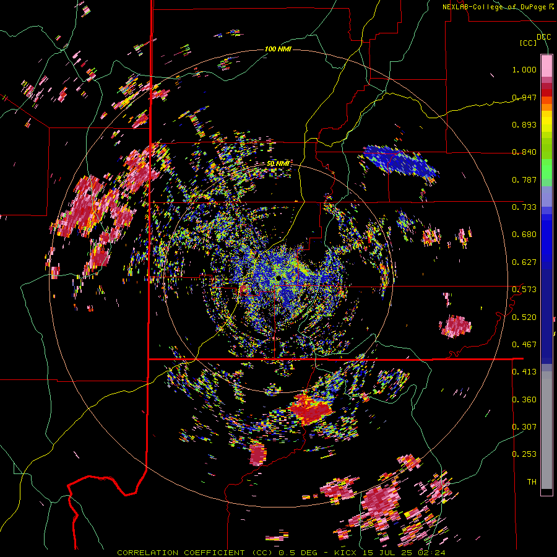557x557 pixels.
Task: Pick the gray color bar segment
Action: 546,430
